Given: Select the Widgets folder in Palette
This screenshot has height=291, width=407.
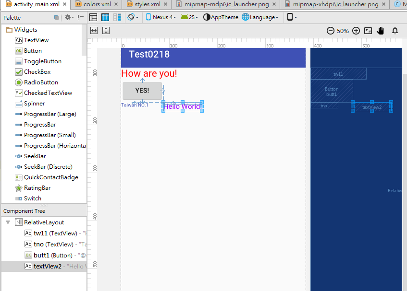Looking at the screenshot, I should pos(25,30).
